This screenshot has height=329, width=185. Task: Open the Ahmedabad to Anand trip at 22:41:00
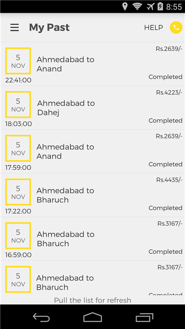[92, 64]
